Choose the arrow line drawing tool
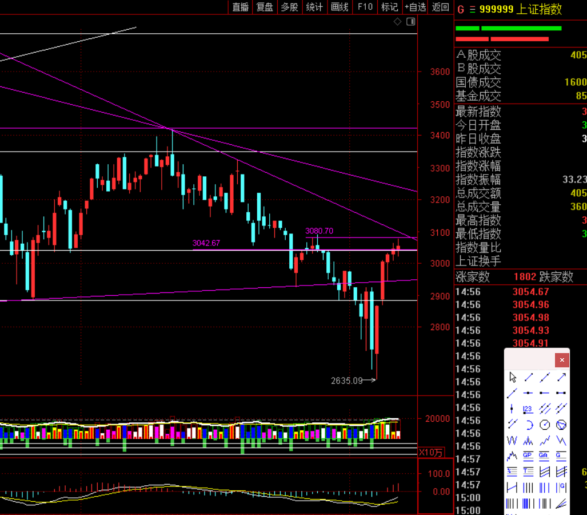 click(x=561, y=377)
